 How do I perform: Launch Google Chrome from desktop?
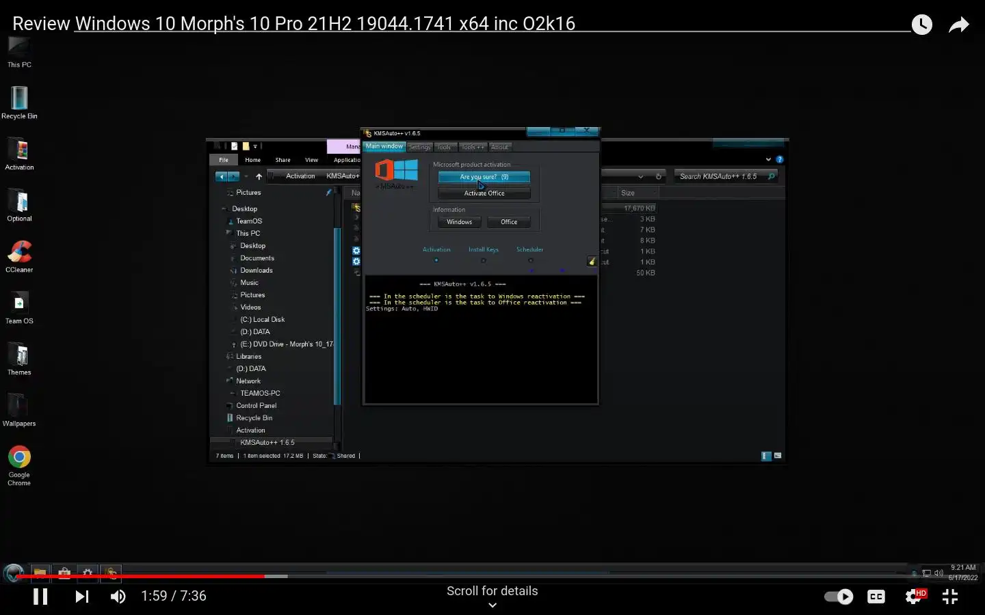19,465
